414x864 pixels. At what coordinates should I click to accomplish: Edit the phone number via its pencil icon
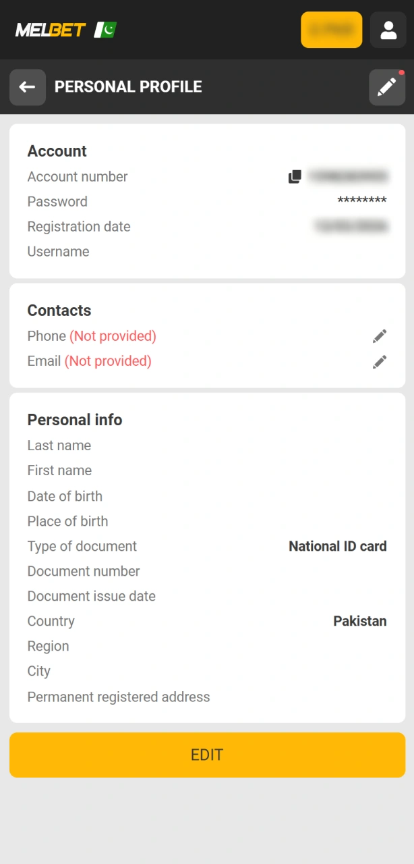[x=379, y=335]
